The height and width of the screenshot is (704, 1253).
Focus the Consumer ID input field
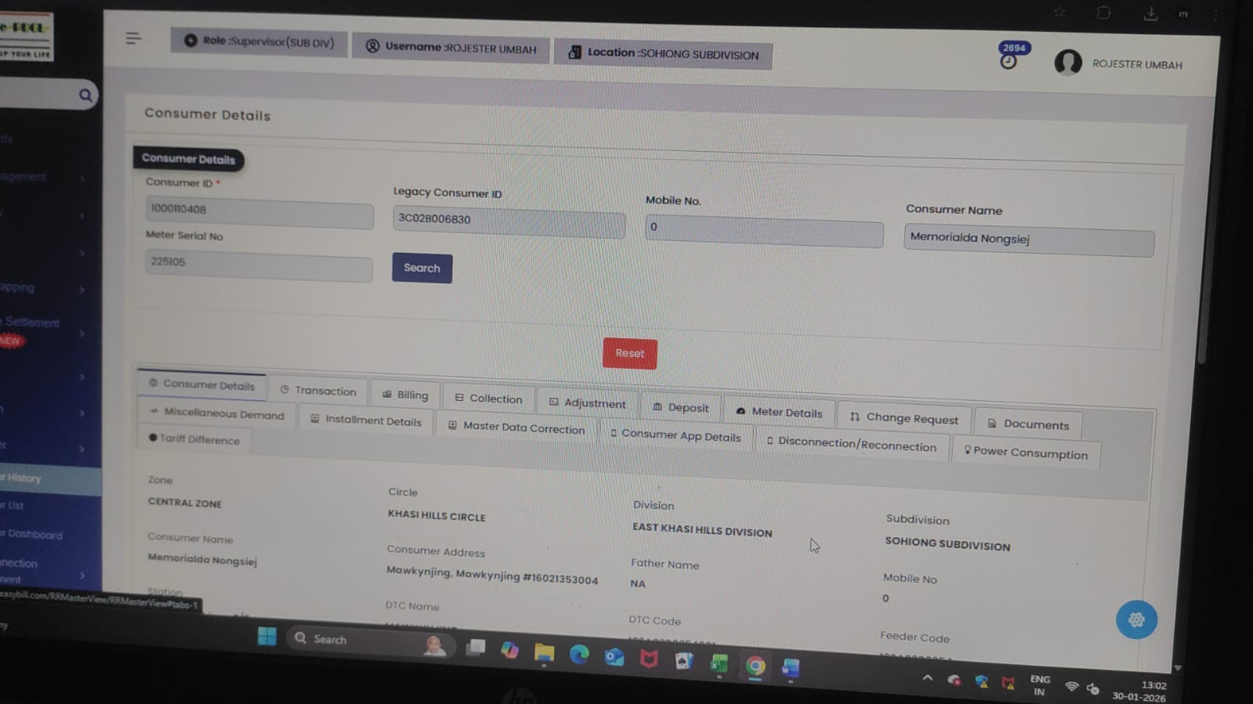pos(259,211)
